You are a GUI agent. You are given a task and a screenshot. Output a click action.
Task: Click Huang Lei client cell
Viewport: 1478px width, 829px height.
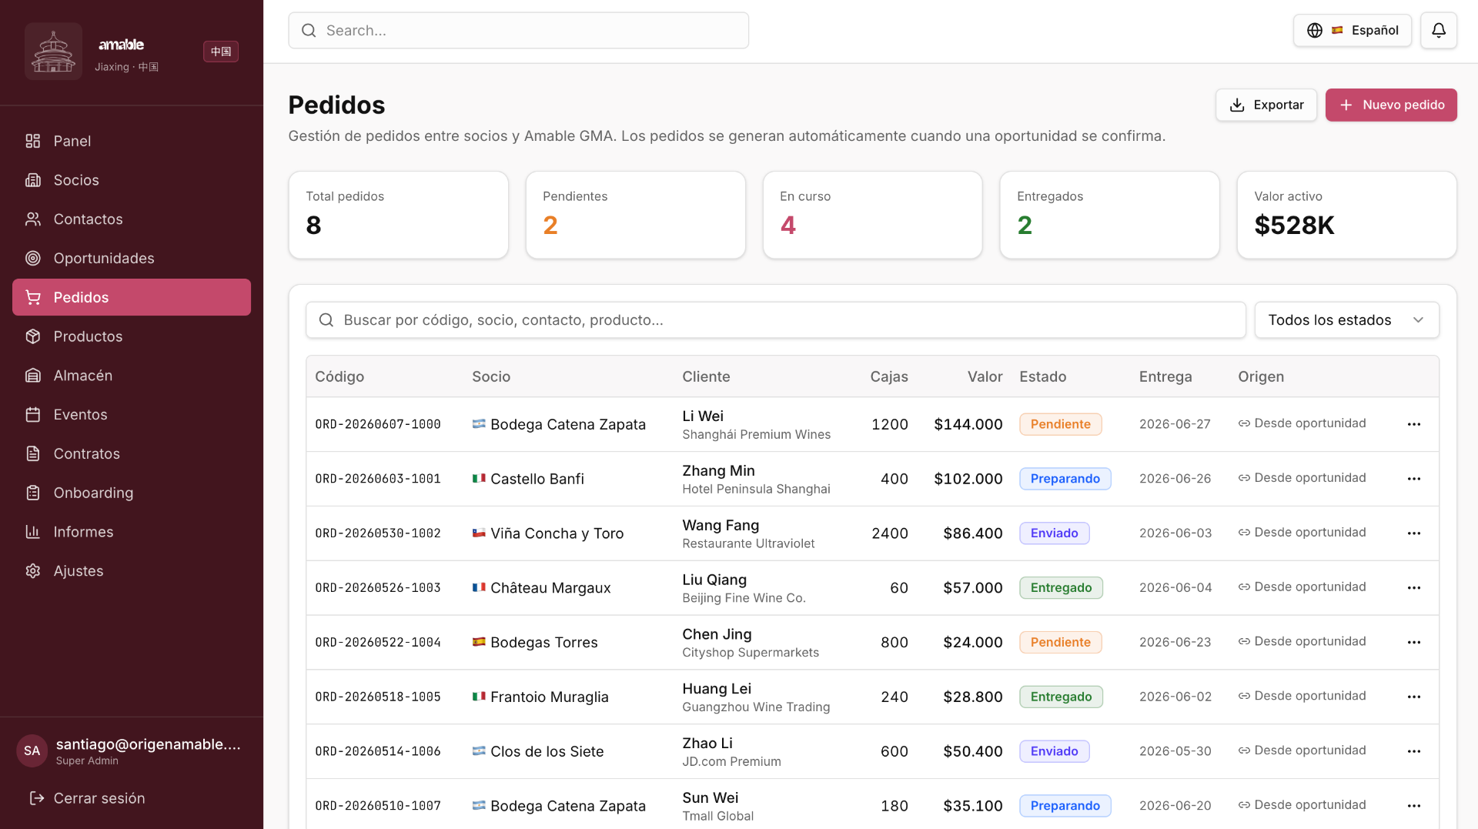(756, 697)
